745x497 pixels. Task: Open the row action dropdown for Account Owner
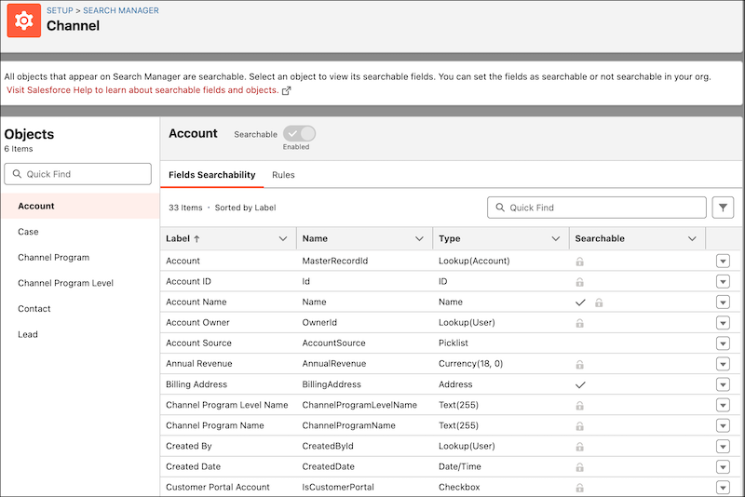click(723, 323)
